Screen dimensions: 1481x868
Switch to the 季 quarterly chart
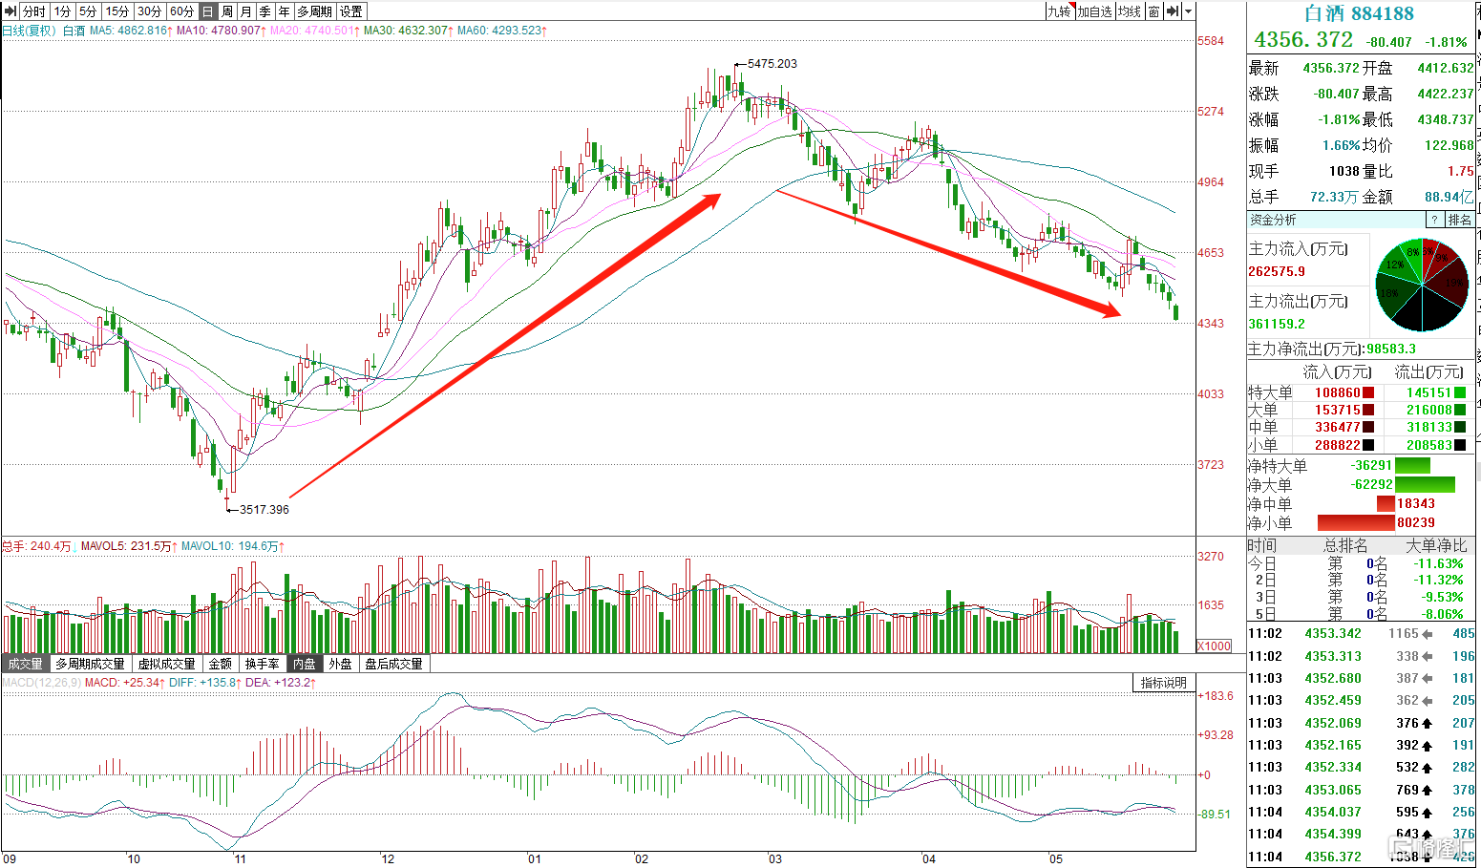click(x=265, y=11)
